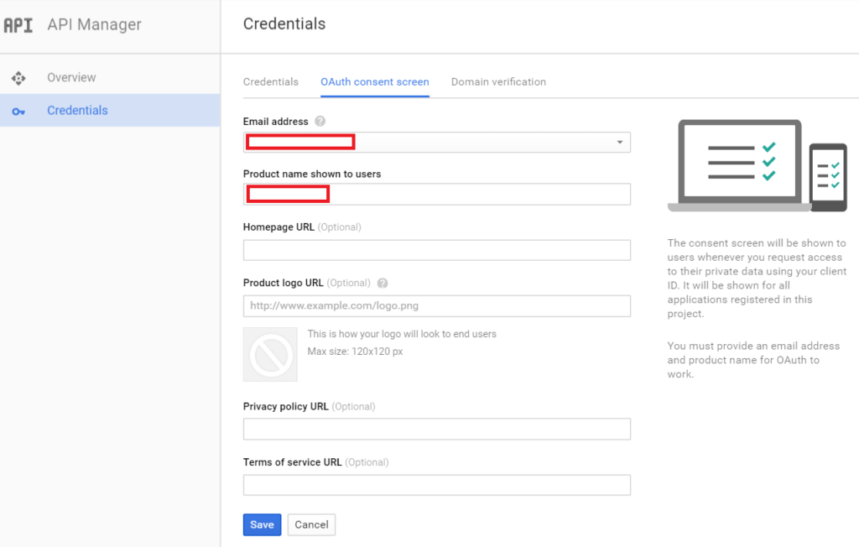Click the Homepage URL input field
The width and height of the screenshot is (859, 547).
tap(436, 250)
